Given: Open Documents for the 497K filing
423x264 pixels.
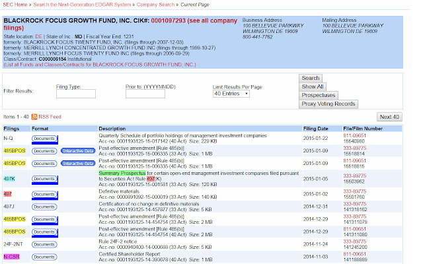Looking at the screenshot, I should pos(44,179).
